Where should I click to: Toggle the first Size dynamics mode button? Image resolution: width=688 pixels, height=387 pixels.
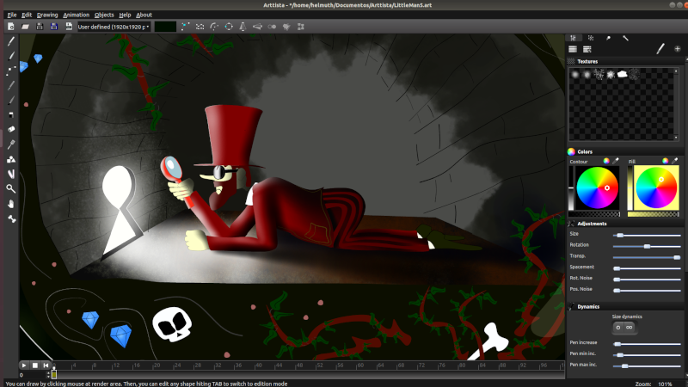pyautogui.click(x=618, y=327)
